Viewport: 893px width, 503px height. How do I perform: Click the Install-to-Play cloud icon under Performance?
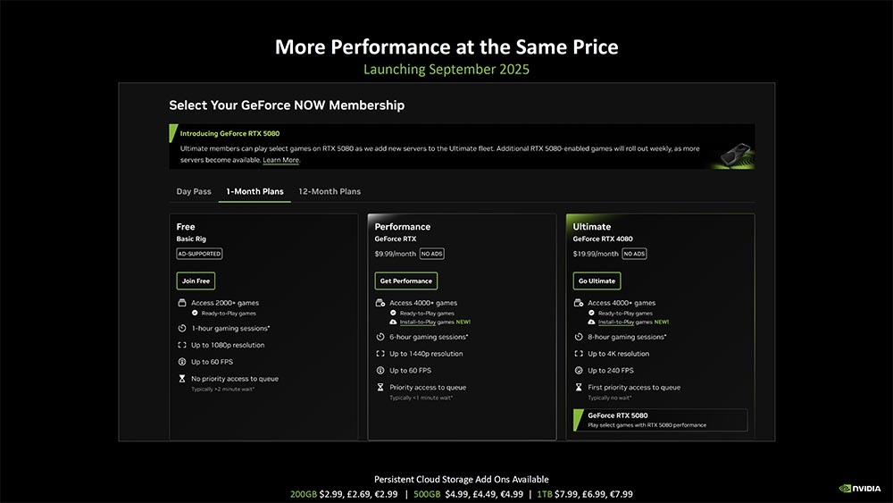pyautogui.click(x=393, y=323)
